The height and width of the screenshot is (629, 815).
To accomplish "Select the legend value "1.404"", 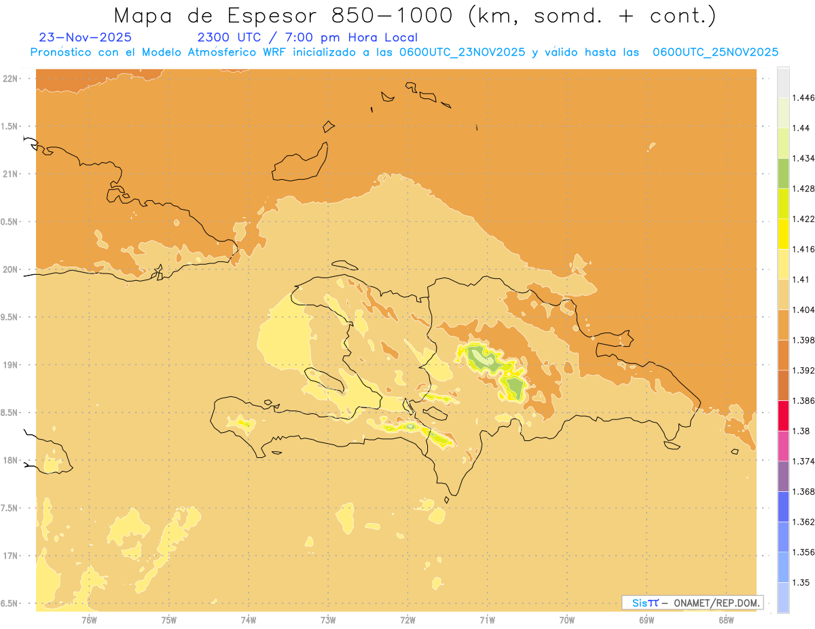I will [x=804, y=309].
